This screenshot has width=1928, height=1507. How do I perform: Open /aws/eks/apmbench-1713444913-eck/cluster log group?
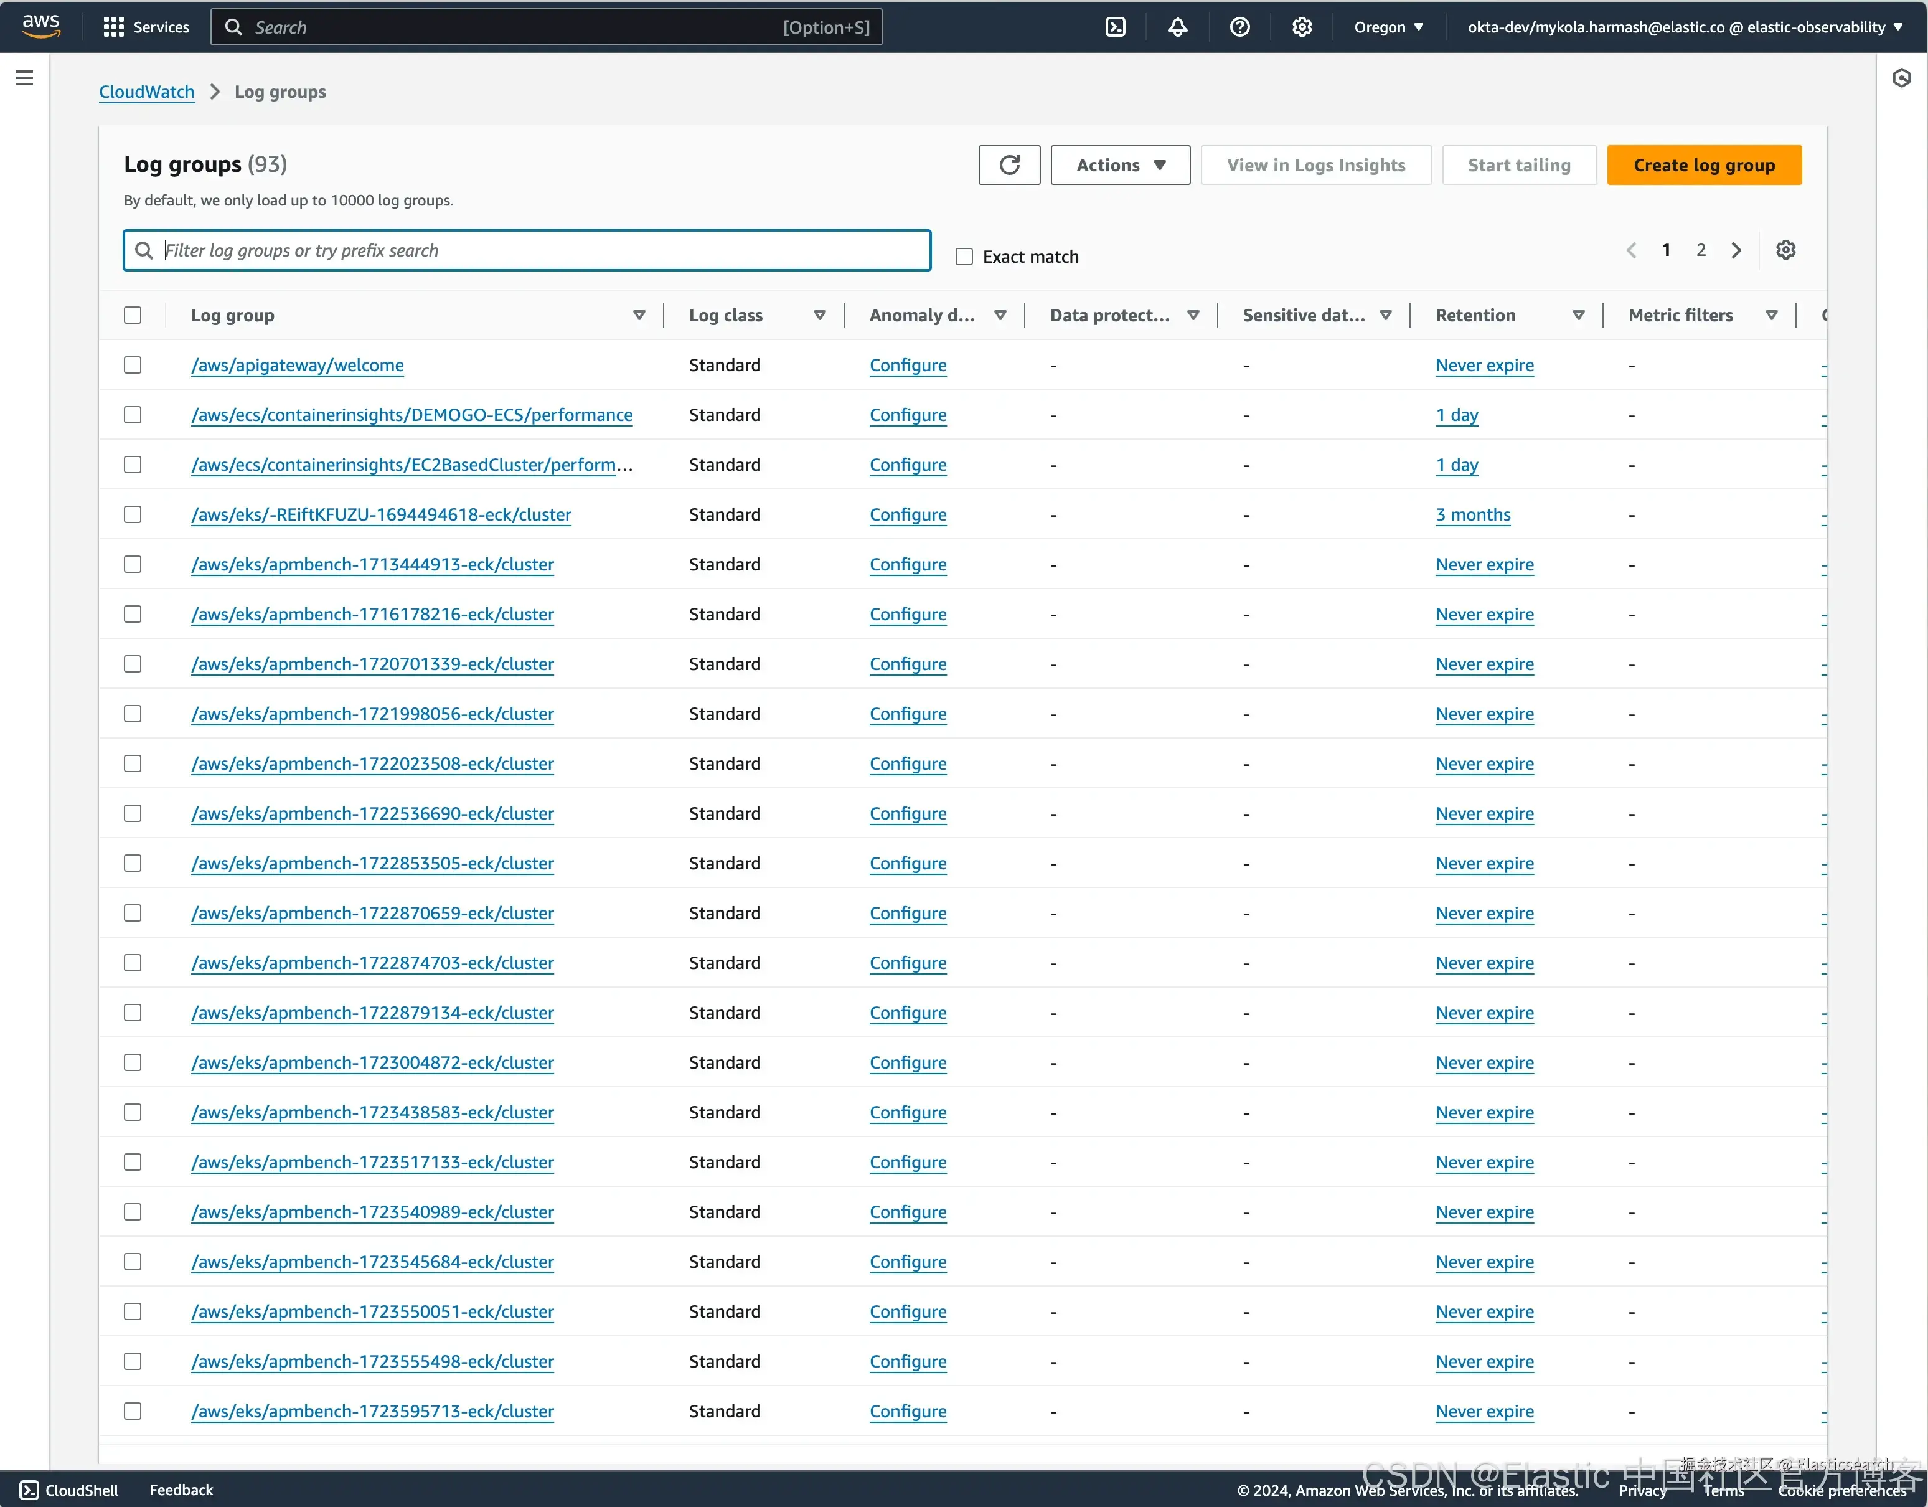coord(372,564)
